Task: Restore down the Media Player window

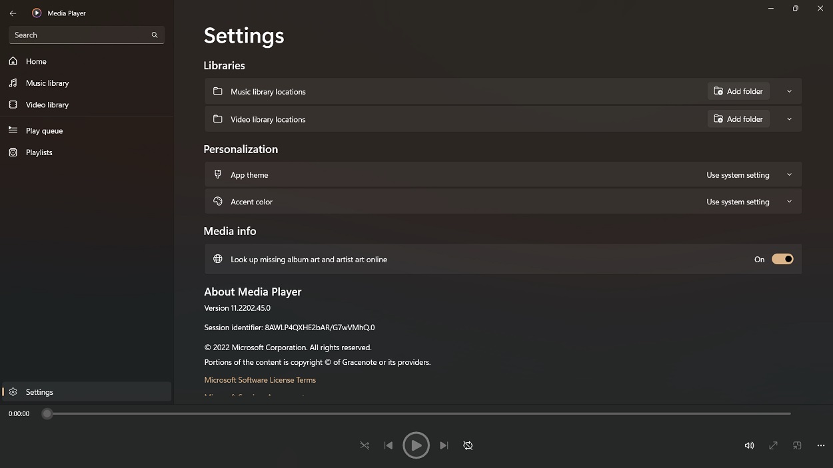Action: coord(795,9)
